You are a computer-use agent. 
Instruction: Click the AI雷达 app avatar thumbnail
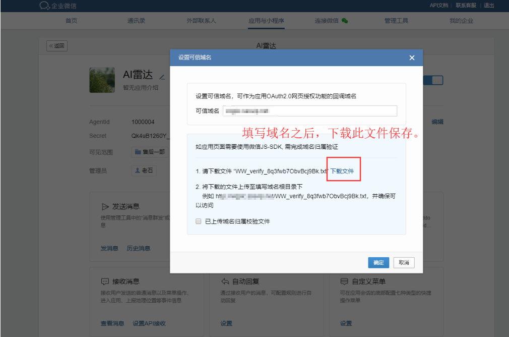click(102, 80)
